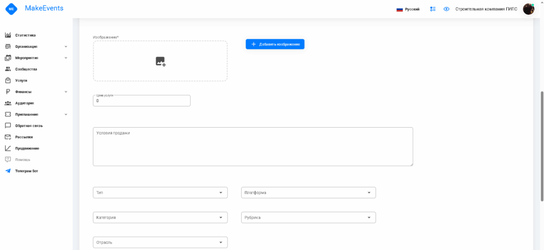Click the Services shopping bag icon
Screen dimensions: 544x250
[8, 81]
